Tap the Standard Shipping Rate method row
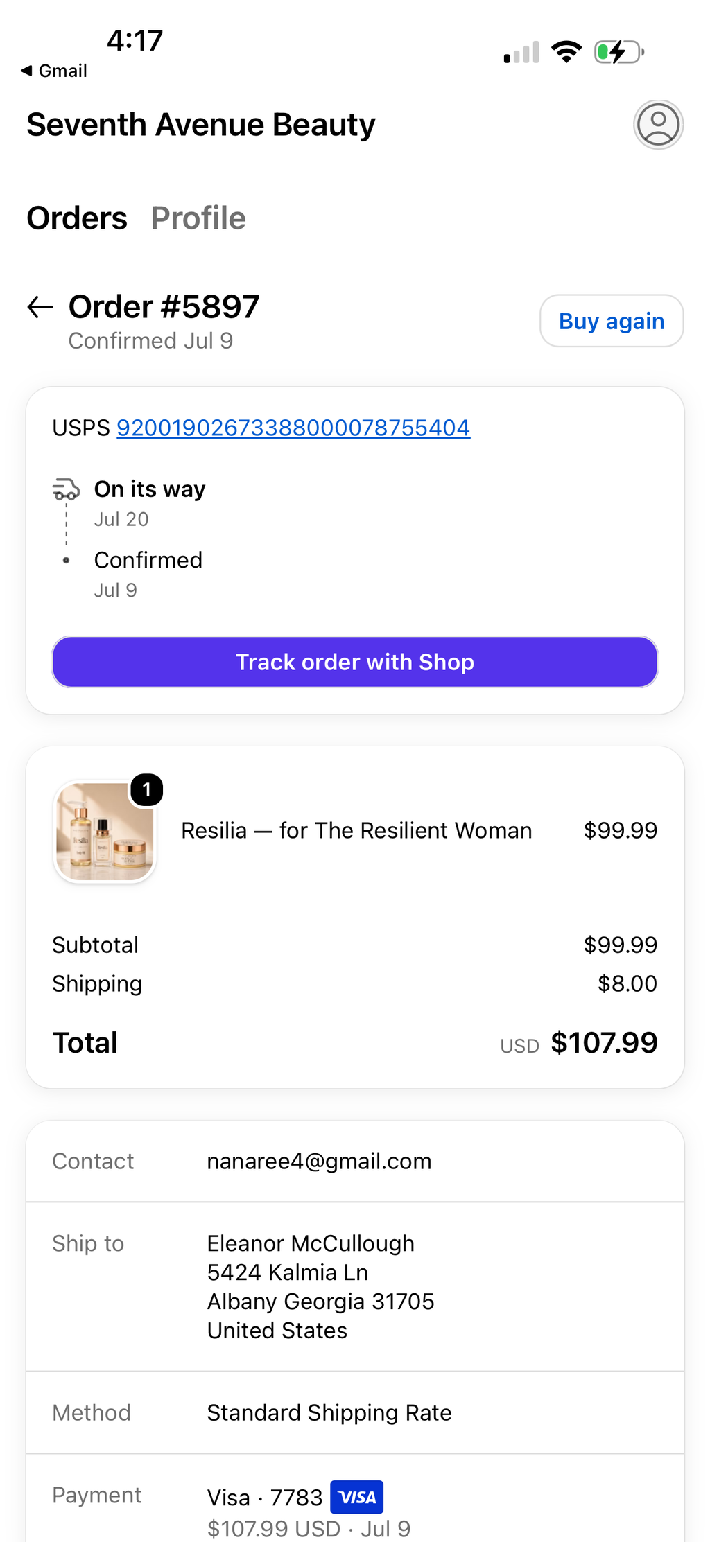This screenshot has height=1542, width=710. 355,1412
